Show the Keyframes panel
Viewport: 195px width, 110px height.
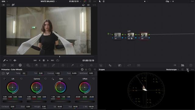[x=175, y=65]
